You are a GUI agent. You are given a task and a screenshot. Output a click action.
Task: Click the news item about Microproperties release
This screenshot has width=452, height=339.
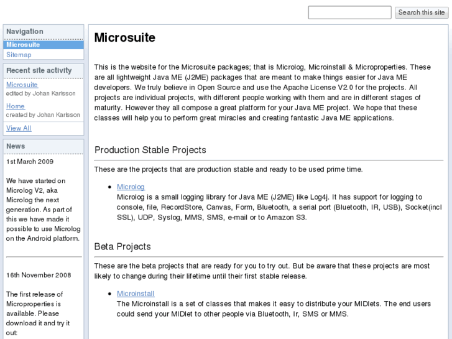(x=37, y=313)
